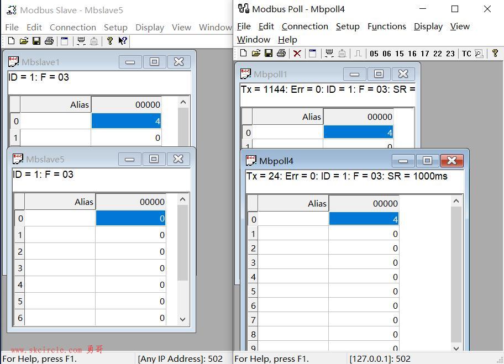Click function 05 write single coil button
Viewport: 504px width, 364px height.
point(374,54)
